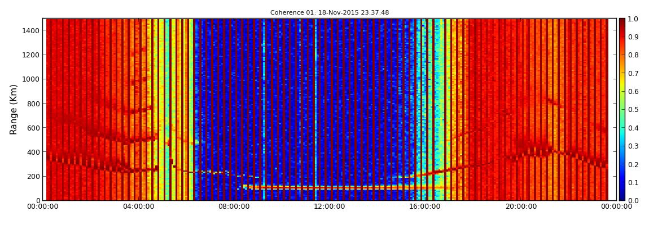Viewport: 649px width, 229px height.
Task: Click the 600 range axis tick label
Action: pos(33,128)
